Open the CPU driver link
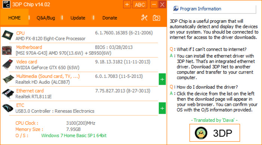 [x=20, y=33]
